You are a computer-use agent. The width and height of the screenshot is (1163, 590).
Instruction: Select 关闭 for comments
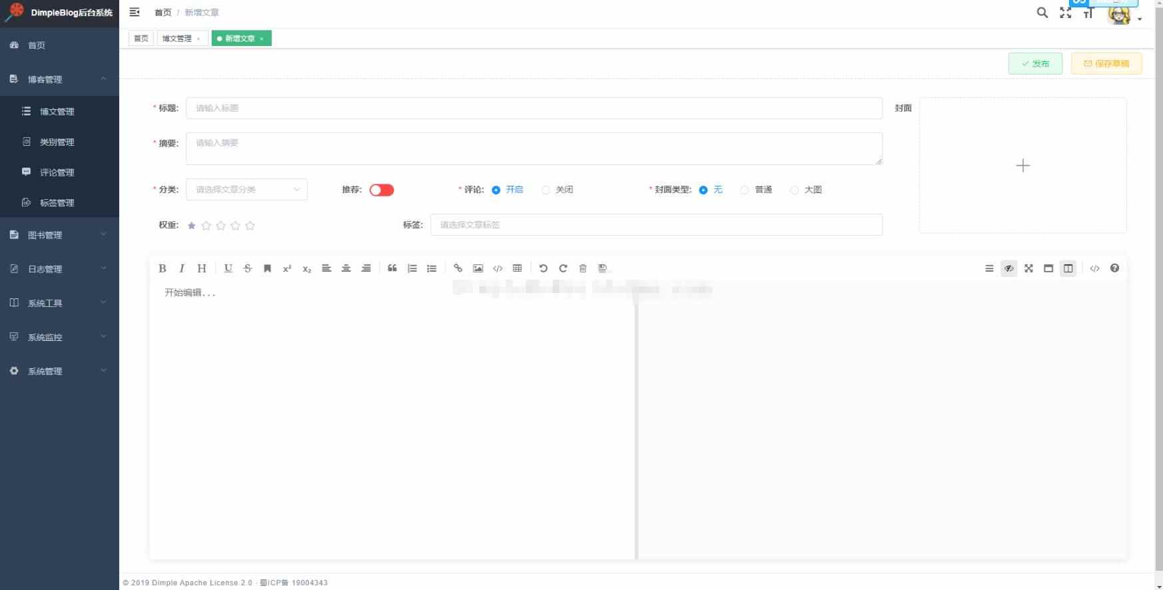pyautogui.click(x=557, y=190)
